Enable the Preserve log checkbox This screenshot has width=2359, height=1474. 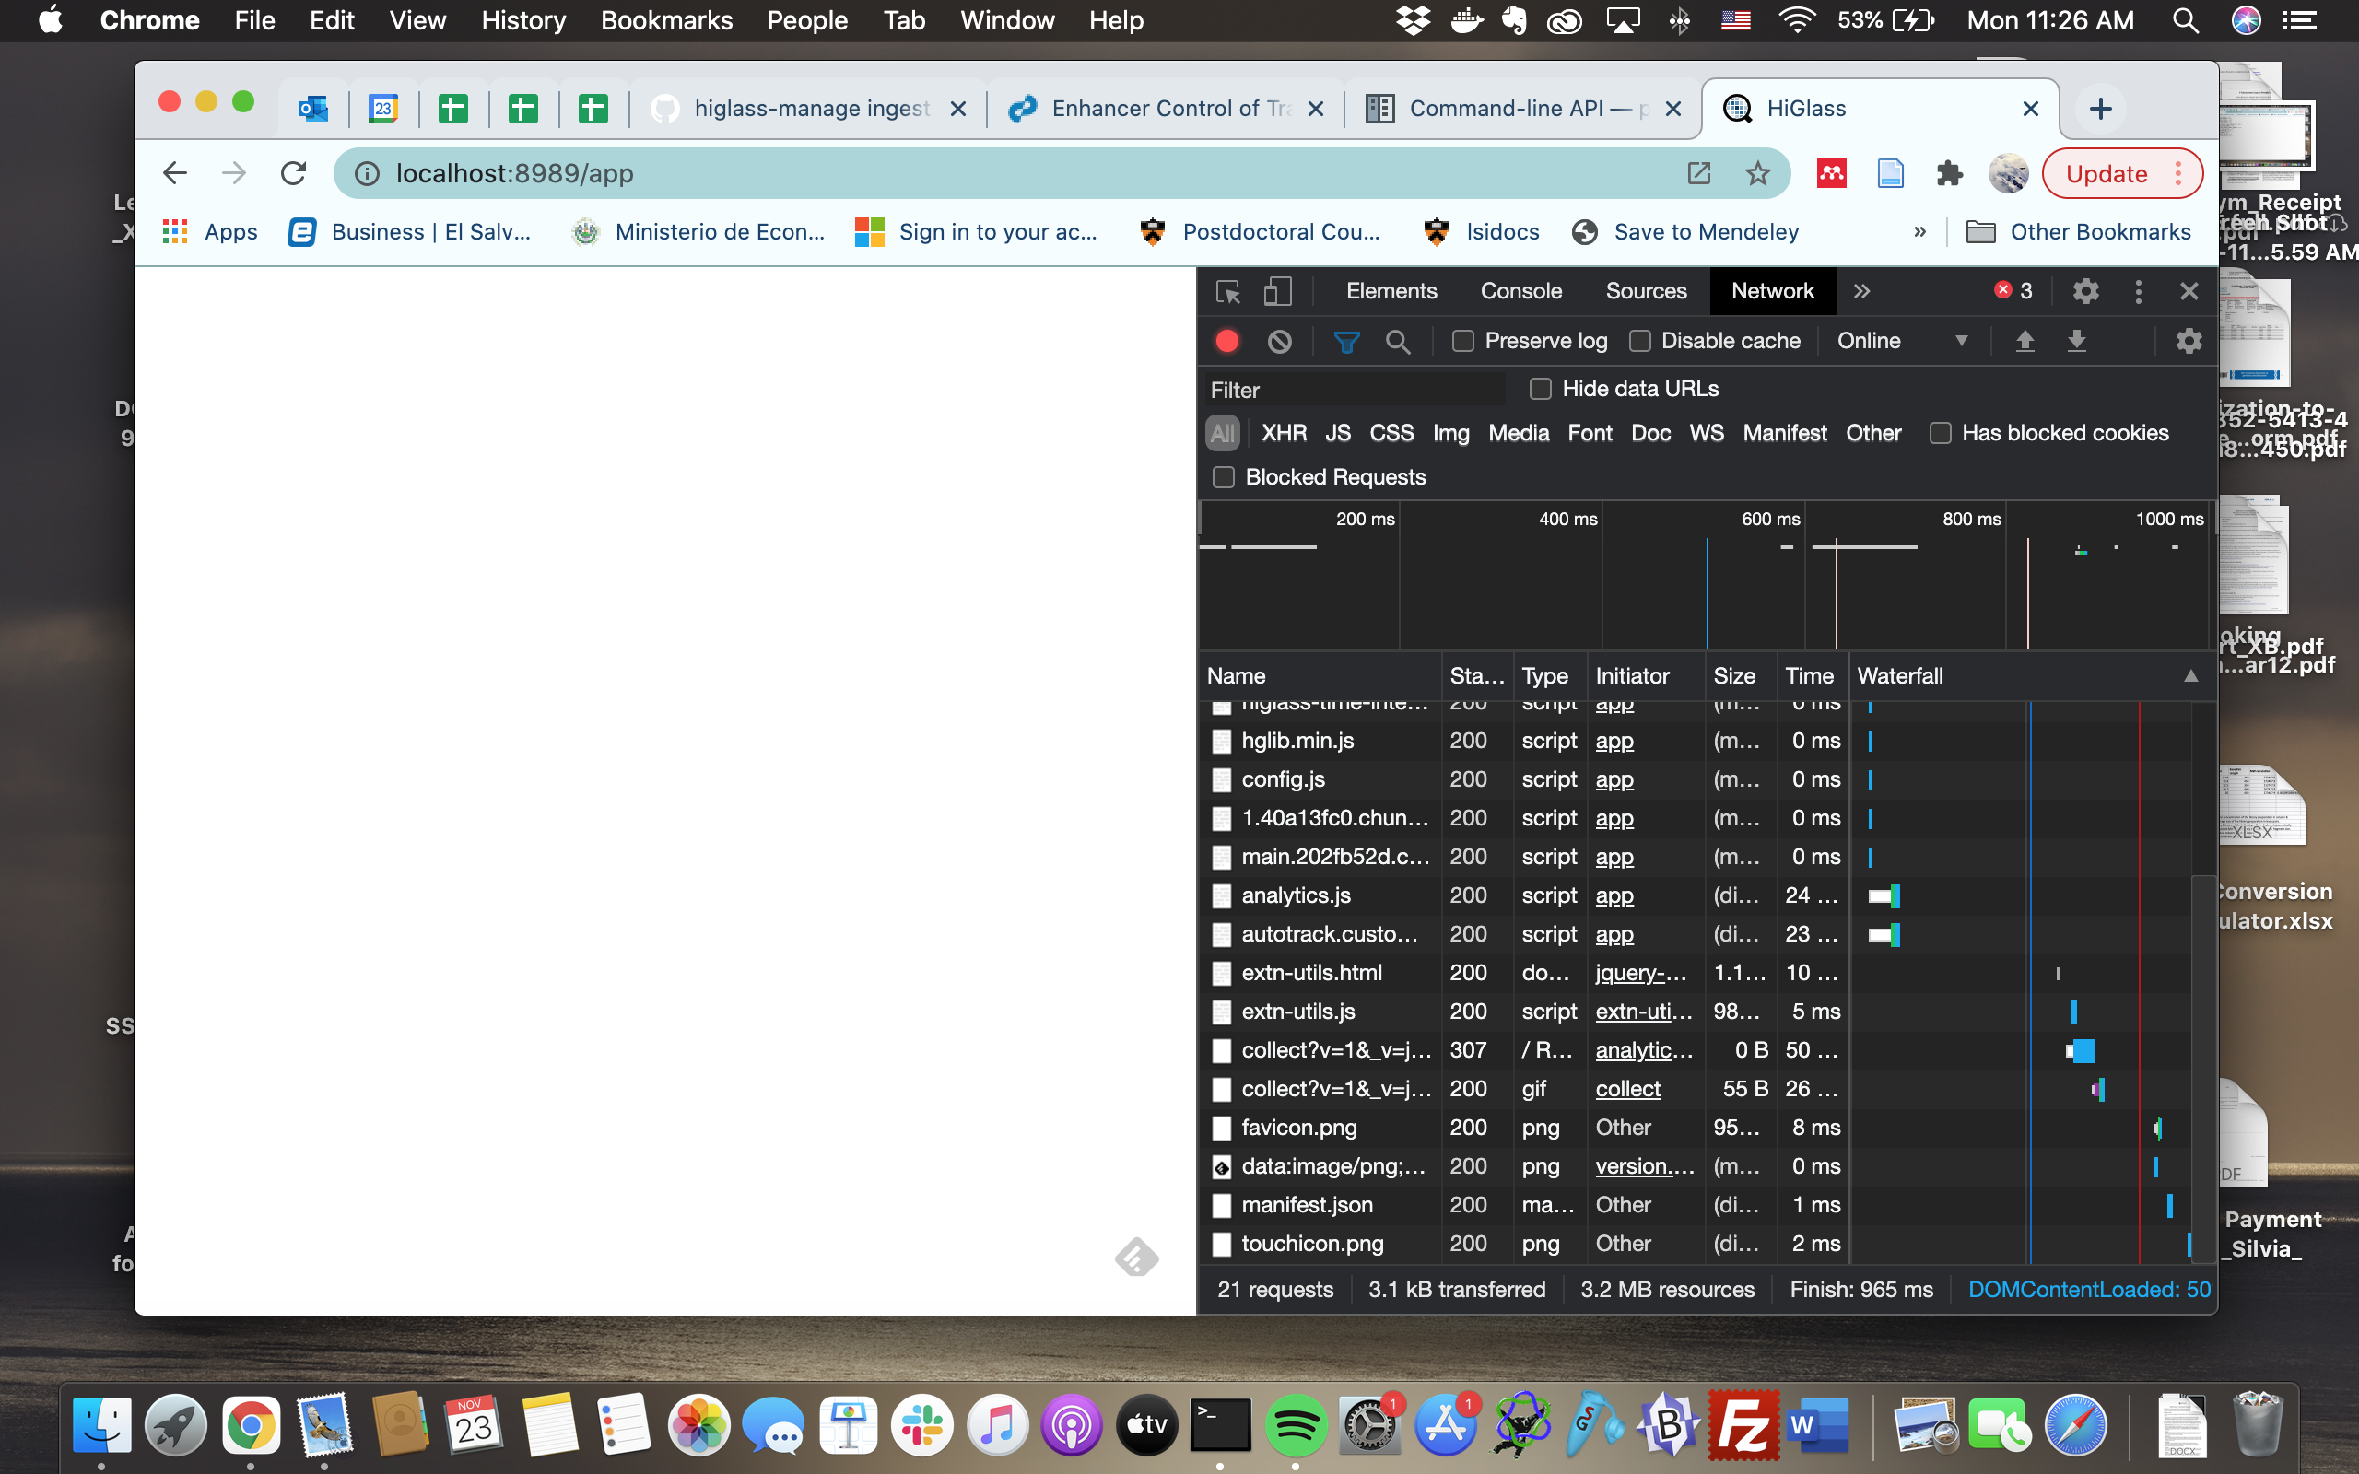1463,340
